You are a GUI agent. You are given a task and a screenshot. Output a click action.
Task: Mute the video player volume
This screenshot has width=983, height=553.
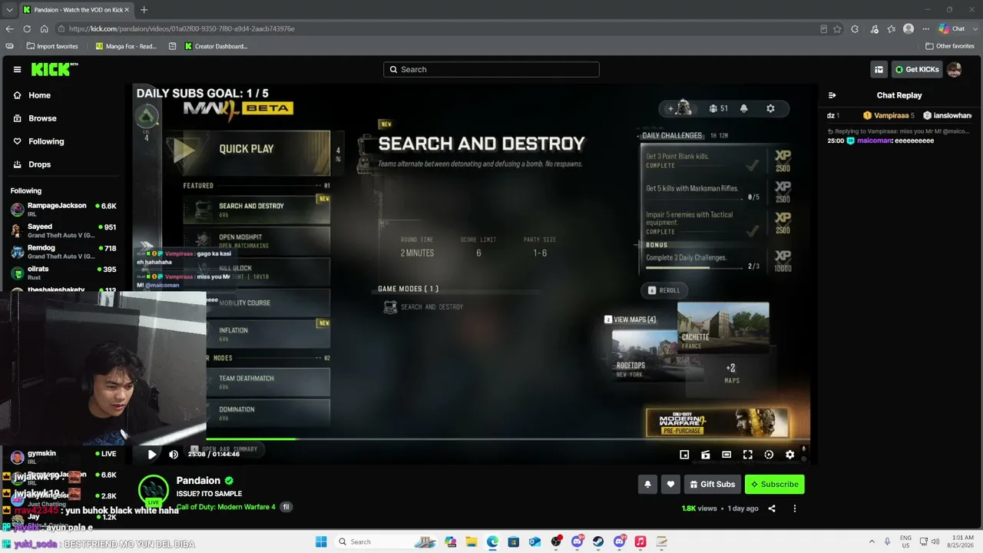[174, 455]
